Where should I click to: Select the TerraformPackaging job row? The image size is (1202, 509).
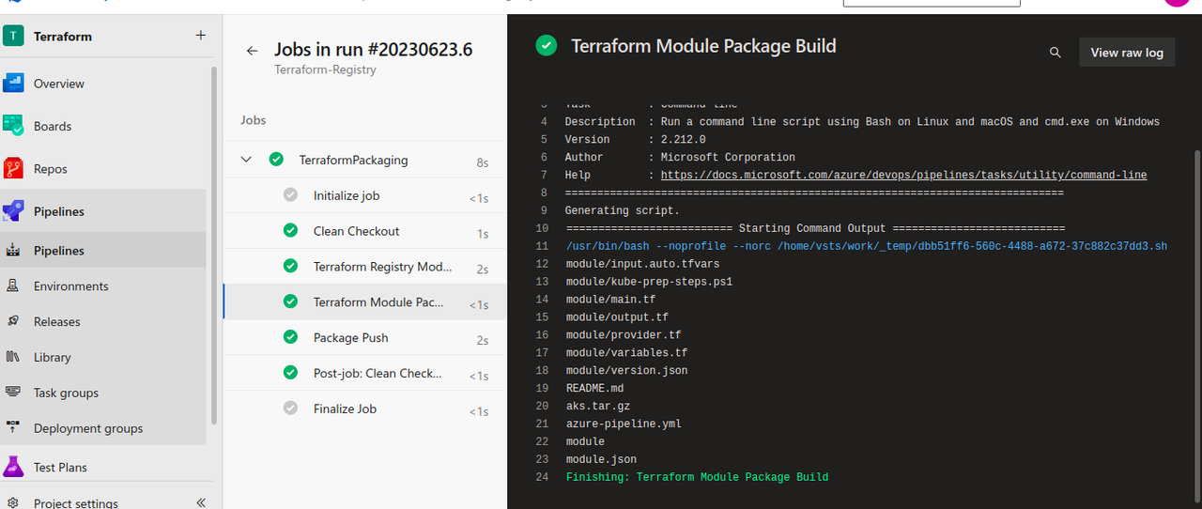click(364, 160)
